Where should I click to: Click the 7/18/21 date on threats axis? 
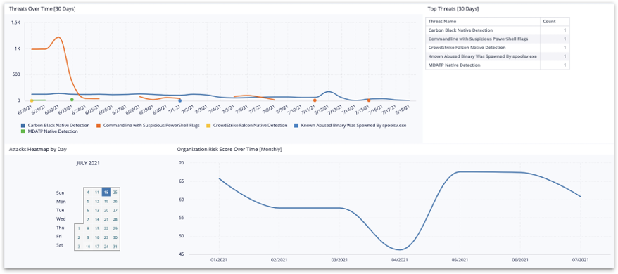403,109
